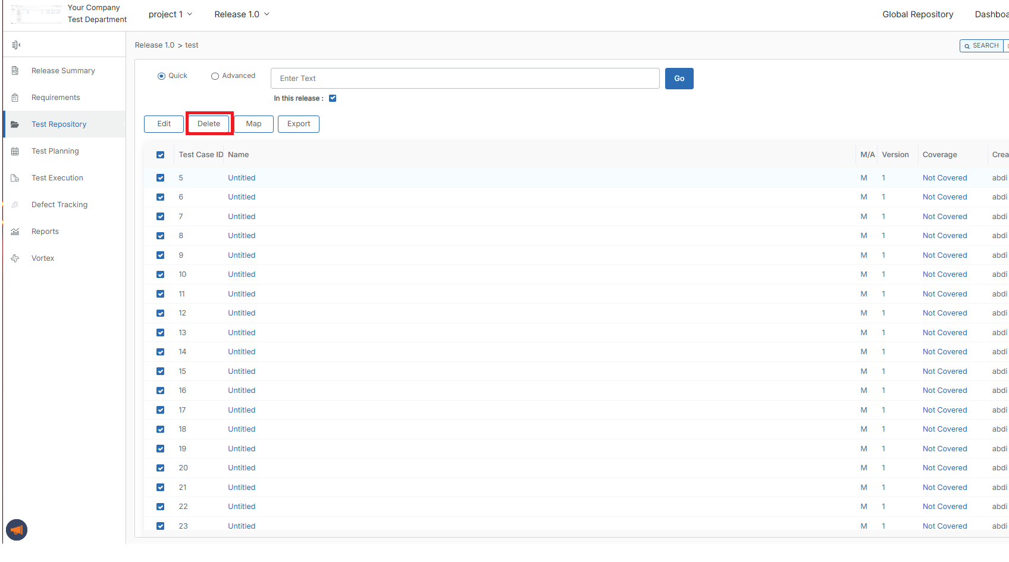Click the Export button
Viewport: 1009px width, 562px height.
point(299,124)
